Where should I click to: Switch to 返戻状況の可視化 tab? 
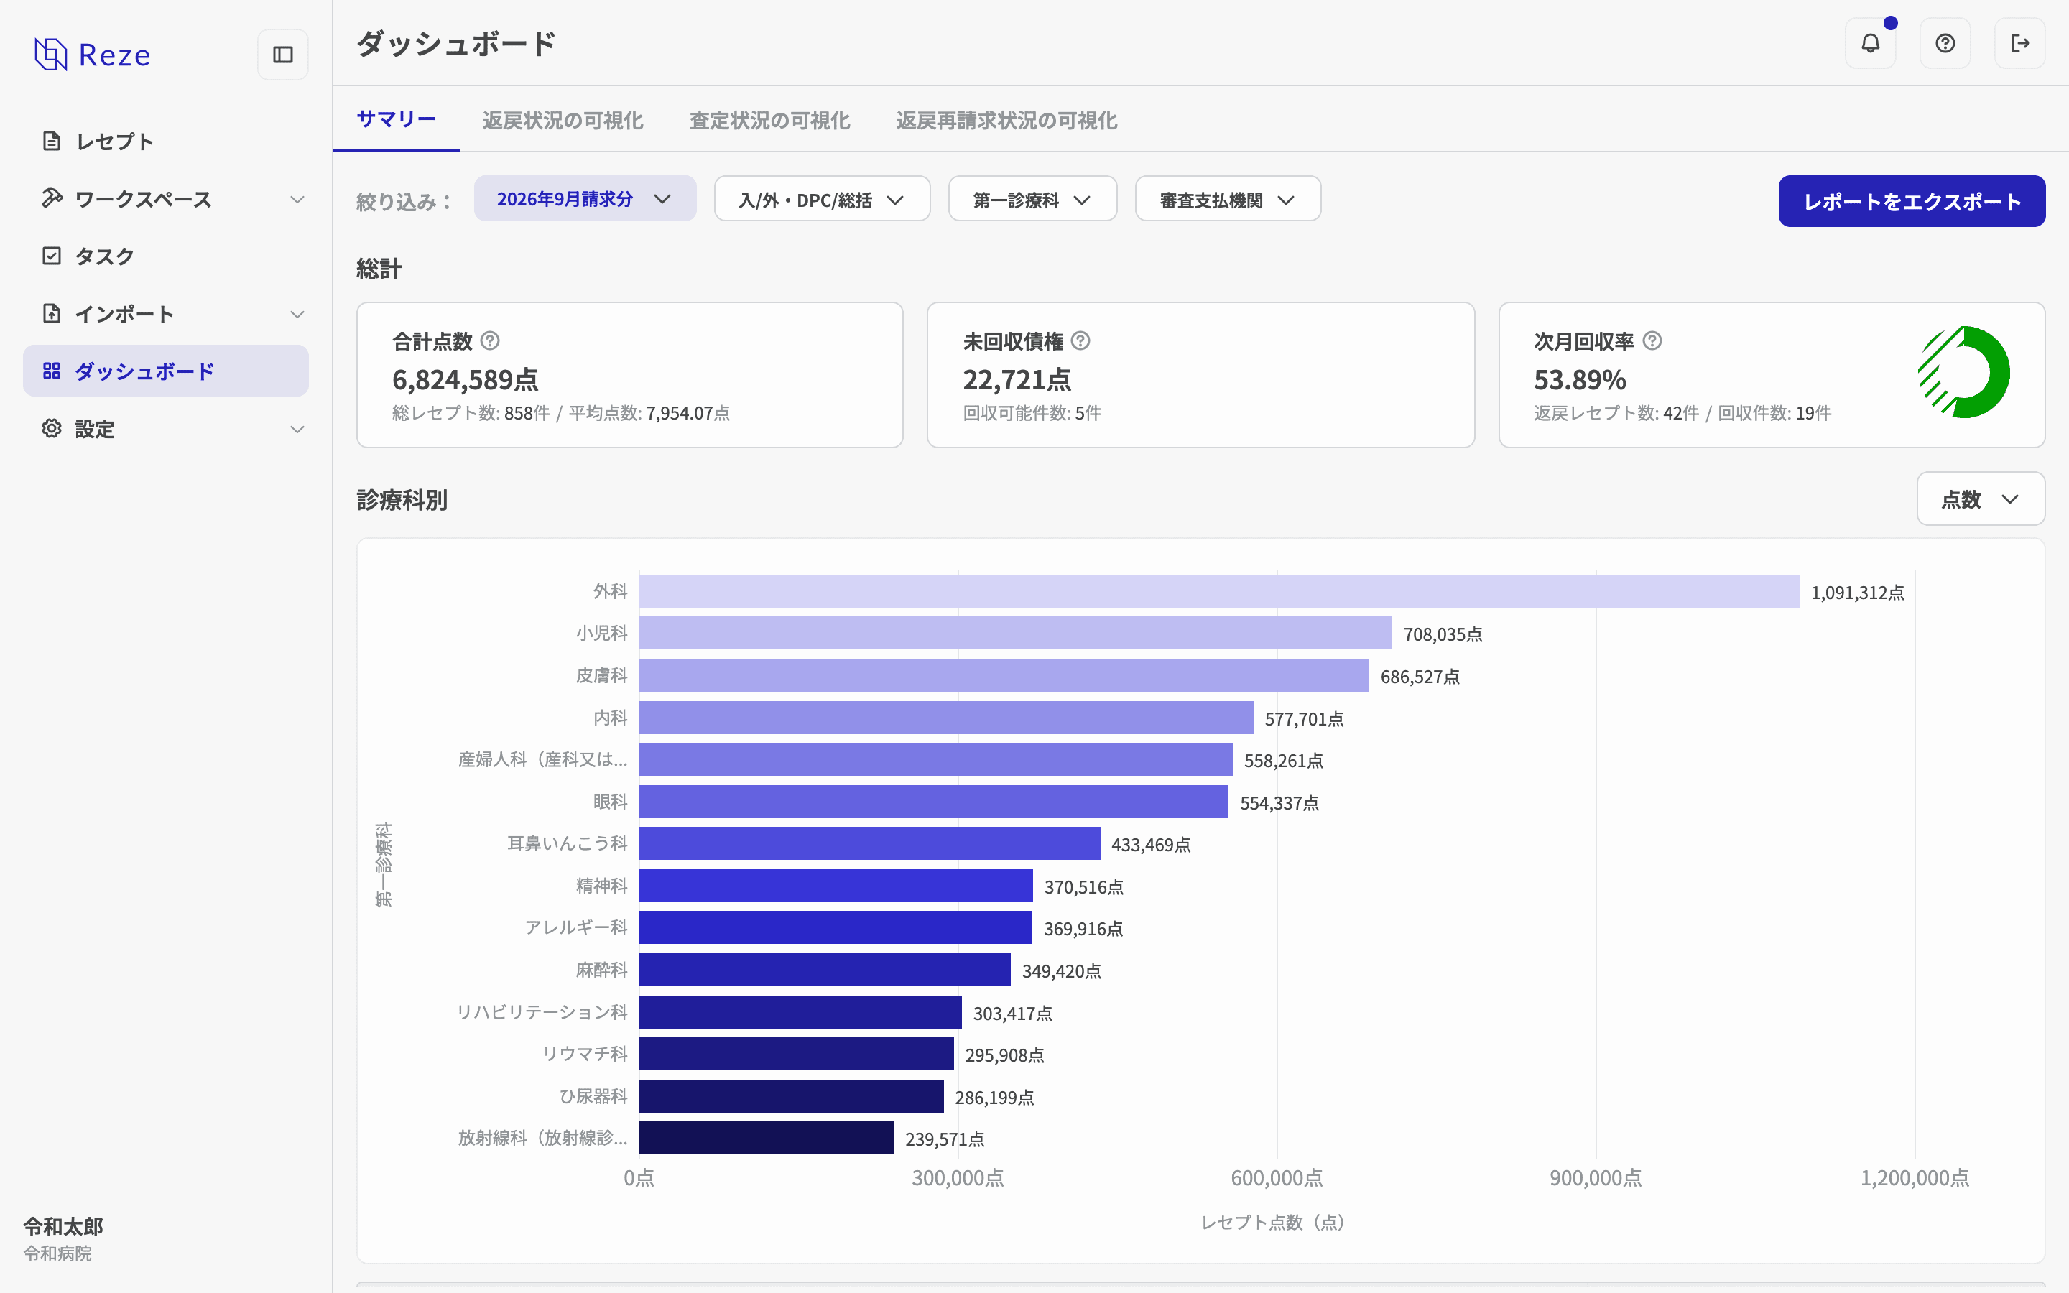(x=563, y=121)
